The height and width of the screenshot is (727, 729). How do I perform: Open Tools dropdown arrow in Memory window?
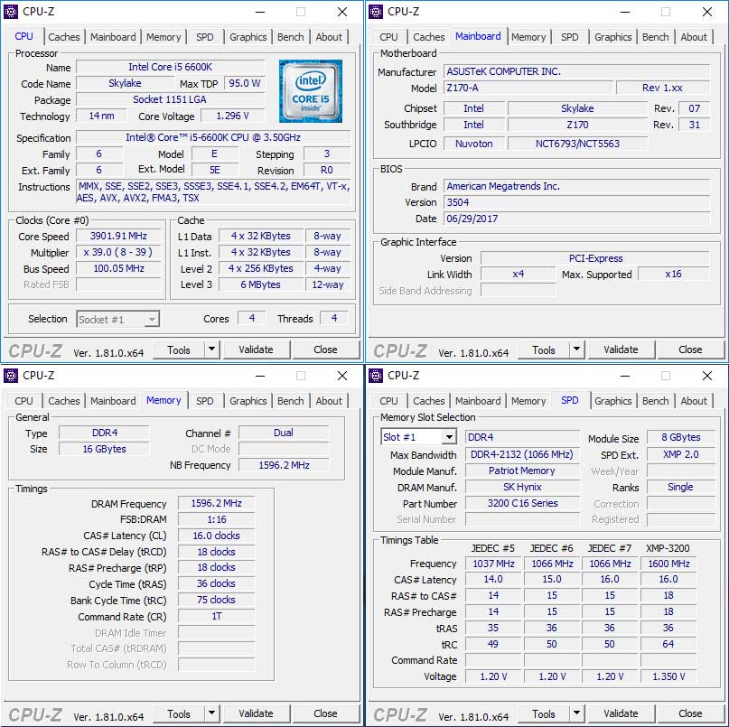tap(211, 713)
